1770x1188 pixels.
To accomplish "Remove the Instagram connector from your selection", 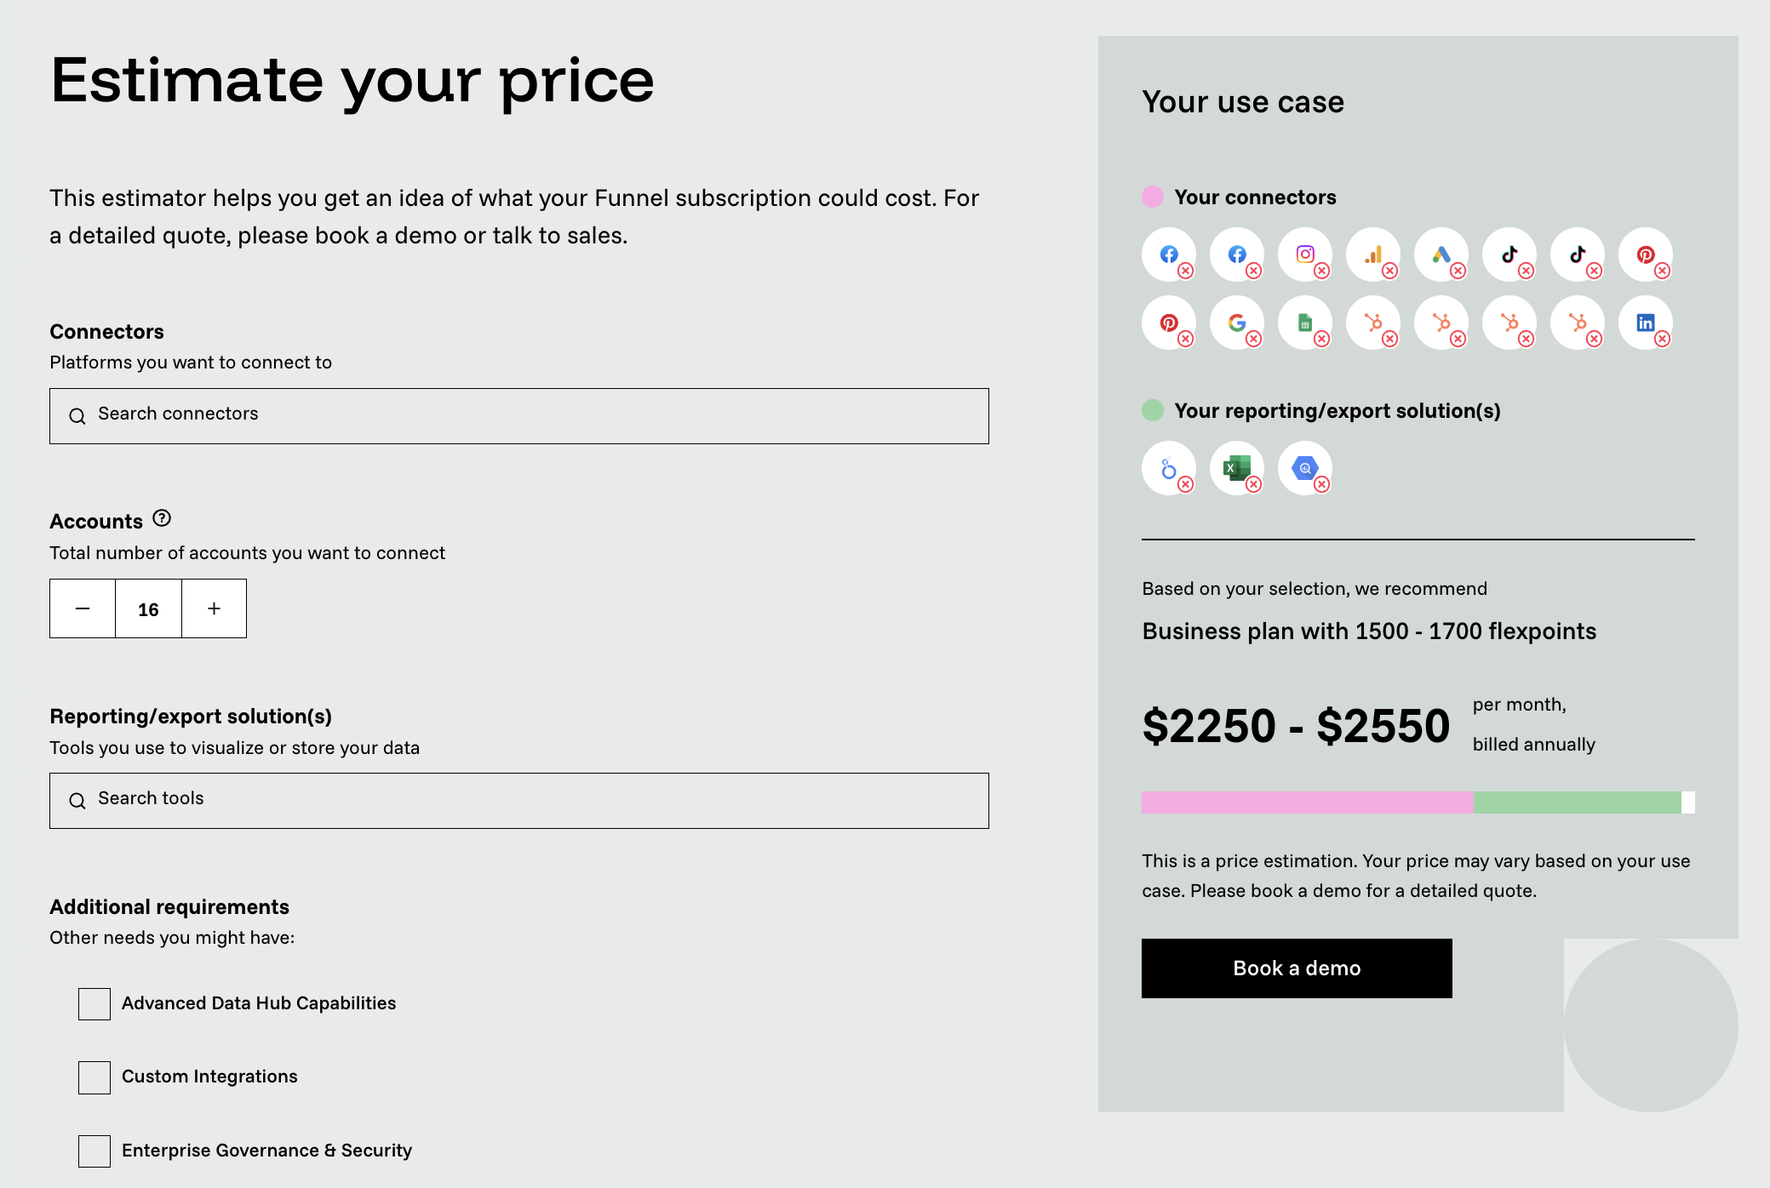I will (x=1322, y=271).
